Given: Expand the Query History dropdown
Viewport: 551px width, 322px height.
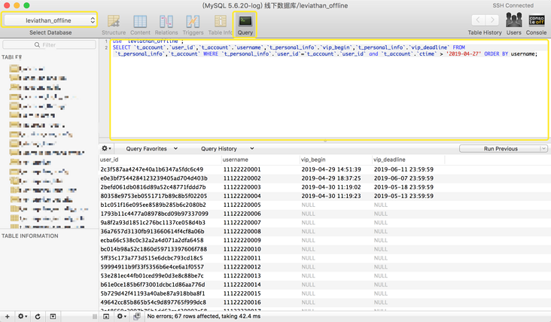Looking at the screenshot, I should (227, 149).
